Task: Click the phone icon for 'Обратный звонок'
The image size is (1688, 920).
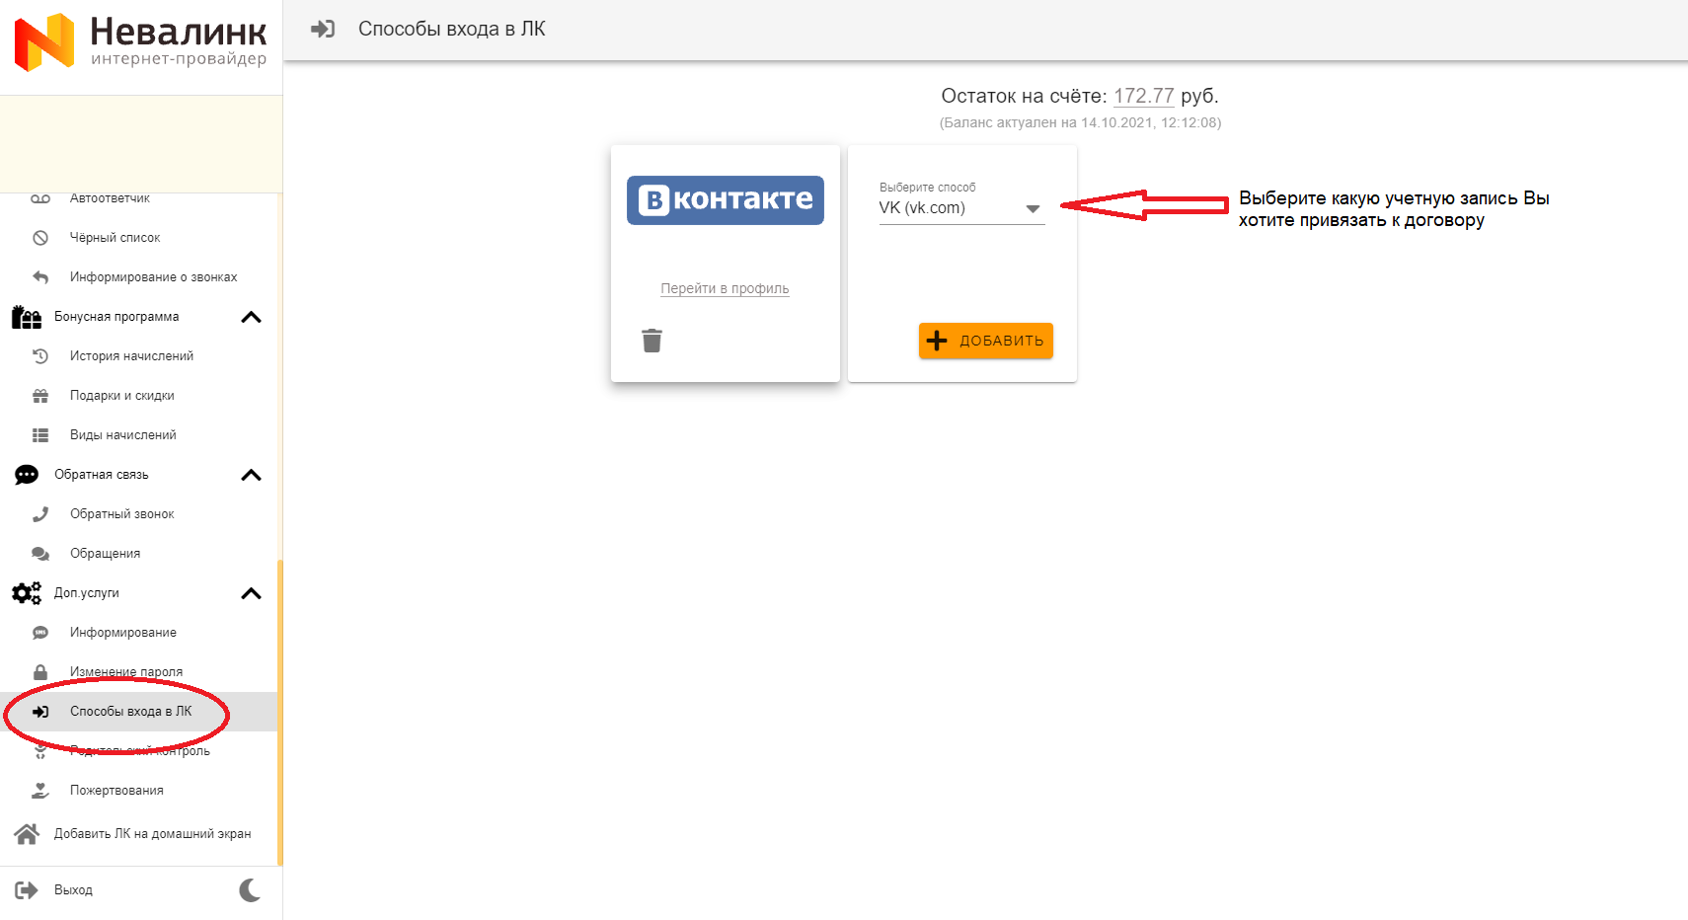Action: 40,514
